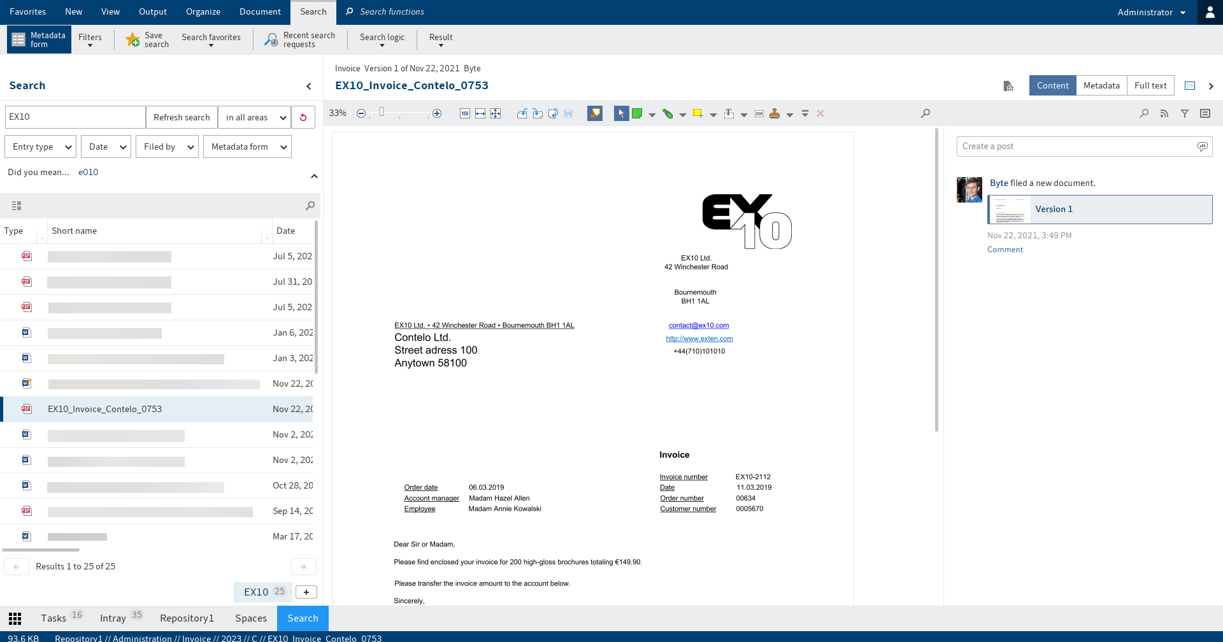Click the filter feed funnel icon
Viewport: 1223px width, 642px height.
1185,113
